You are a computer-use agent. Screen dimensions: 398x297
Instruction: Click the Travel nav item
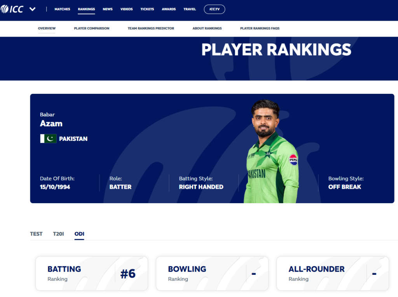(x=190, y=9)
